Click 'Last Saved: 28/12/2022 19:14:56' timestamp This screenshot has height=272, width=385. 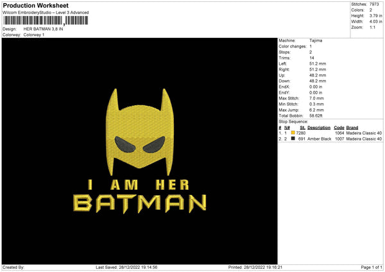pos(126,268)
